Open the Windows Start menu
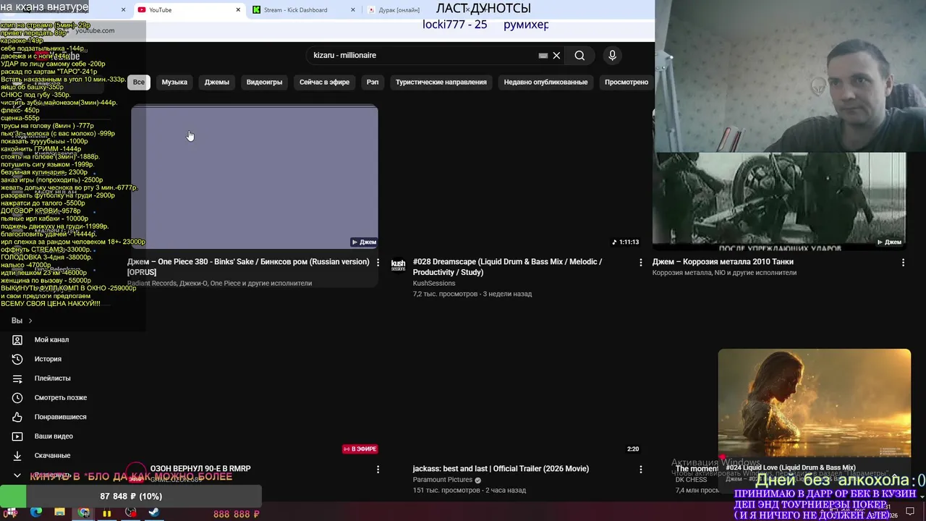The height and width of the screenshot is (521, 926). (12, 512)
